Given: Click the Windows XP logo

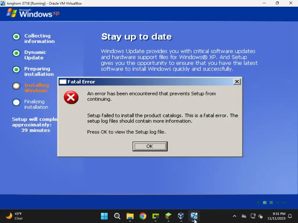Looking at the screenshot, I should coord(33,13).
